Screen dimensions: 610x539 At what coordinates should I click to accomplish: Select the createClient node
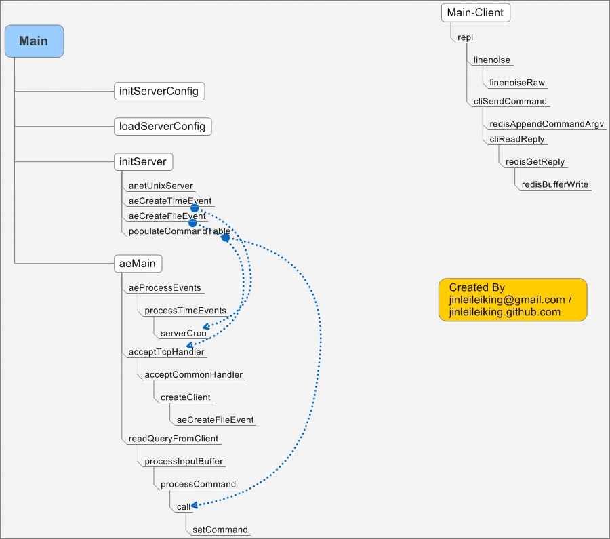[x=184, y=397]
